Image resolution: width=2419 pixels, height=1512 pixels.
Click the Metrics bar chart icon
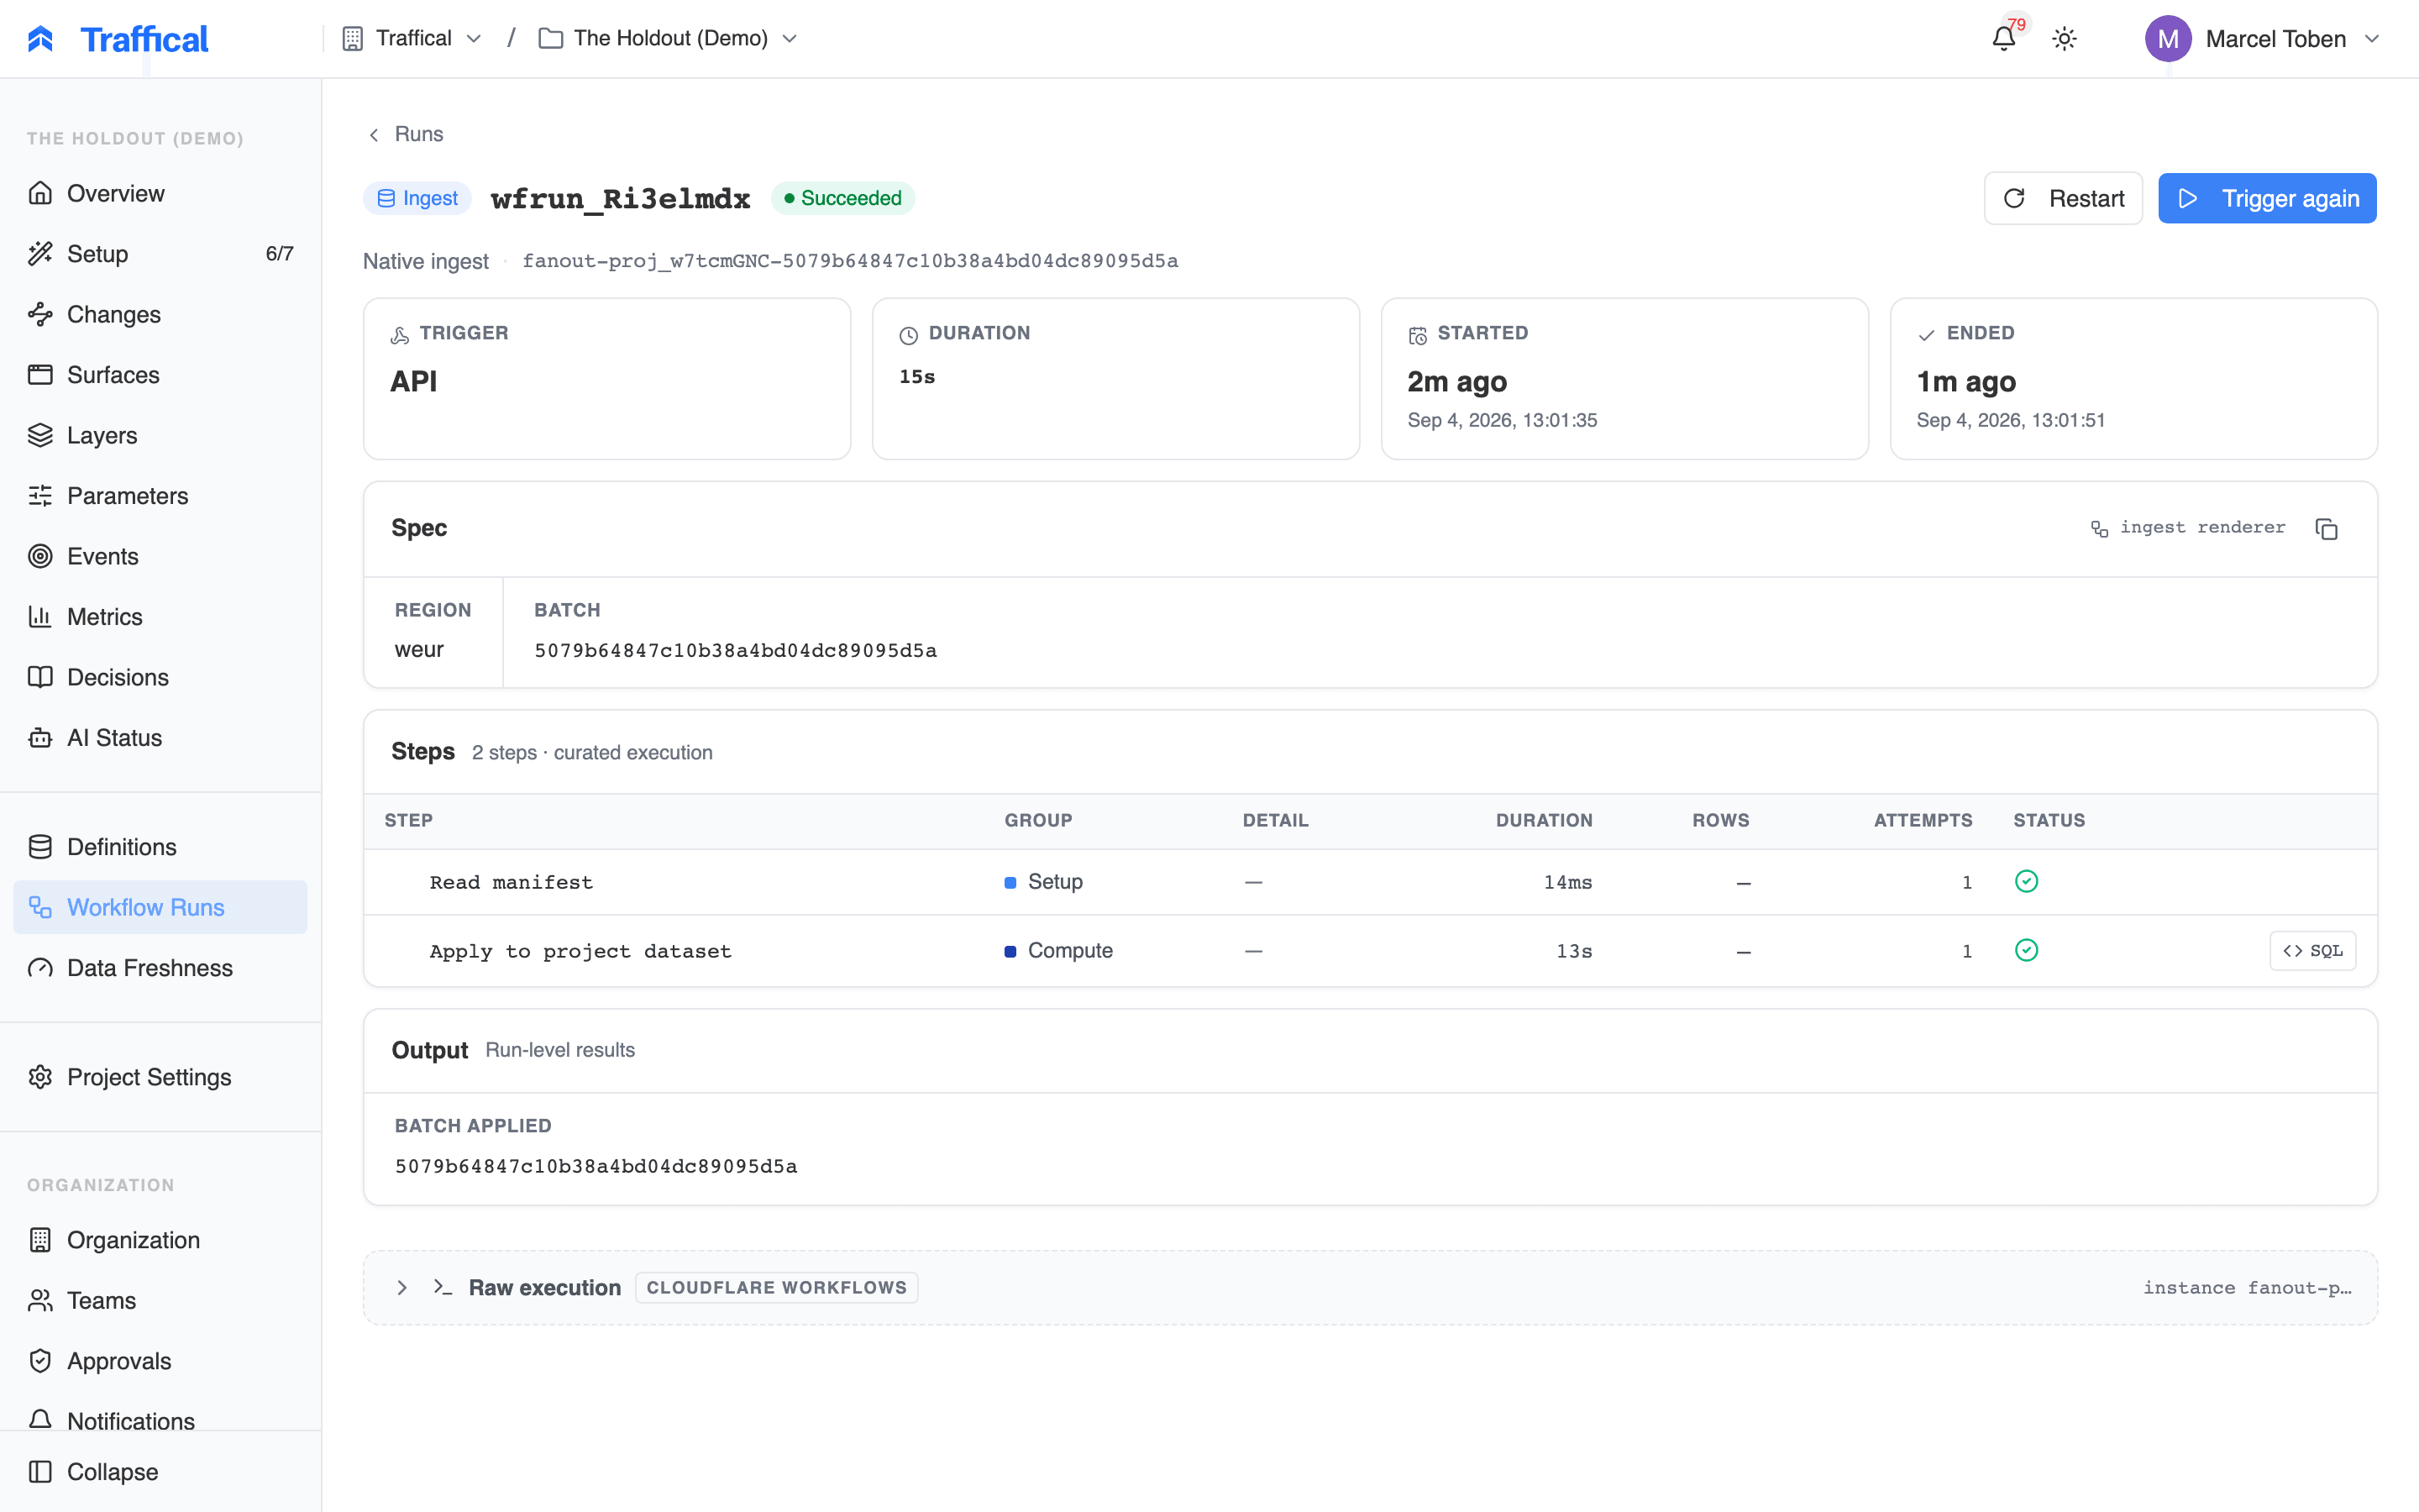40,617
